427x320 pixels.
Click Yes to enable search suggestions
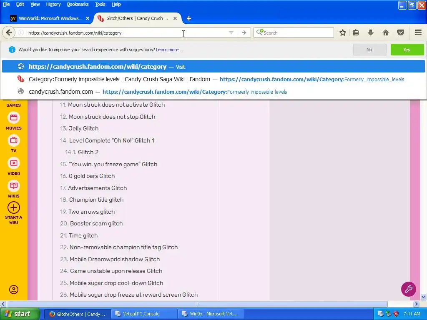coord(407,50)
